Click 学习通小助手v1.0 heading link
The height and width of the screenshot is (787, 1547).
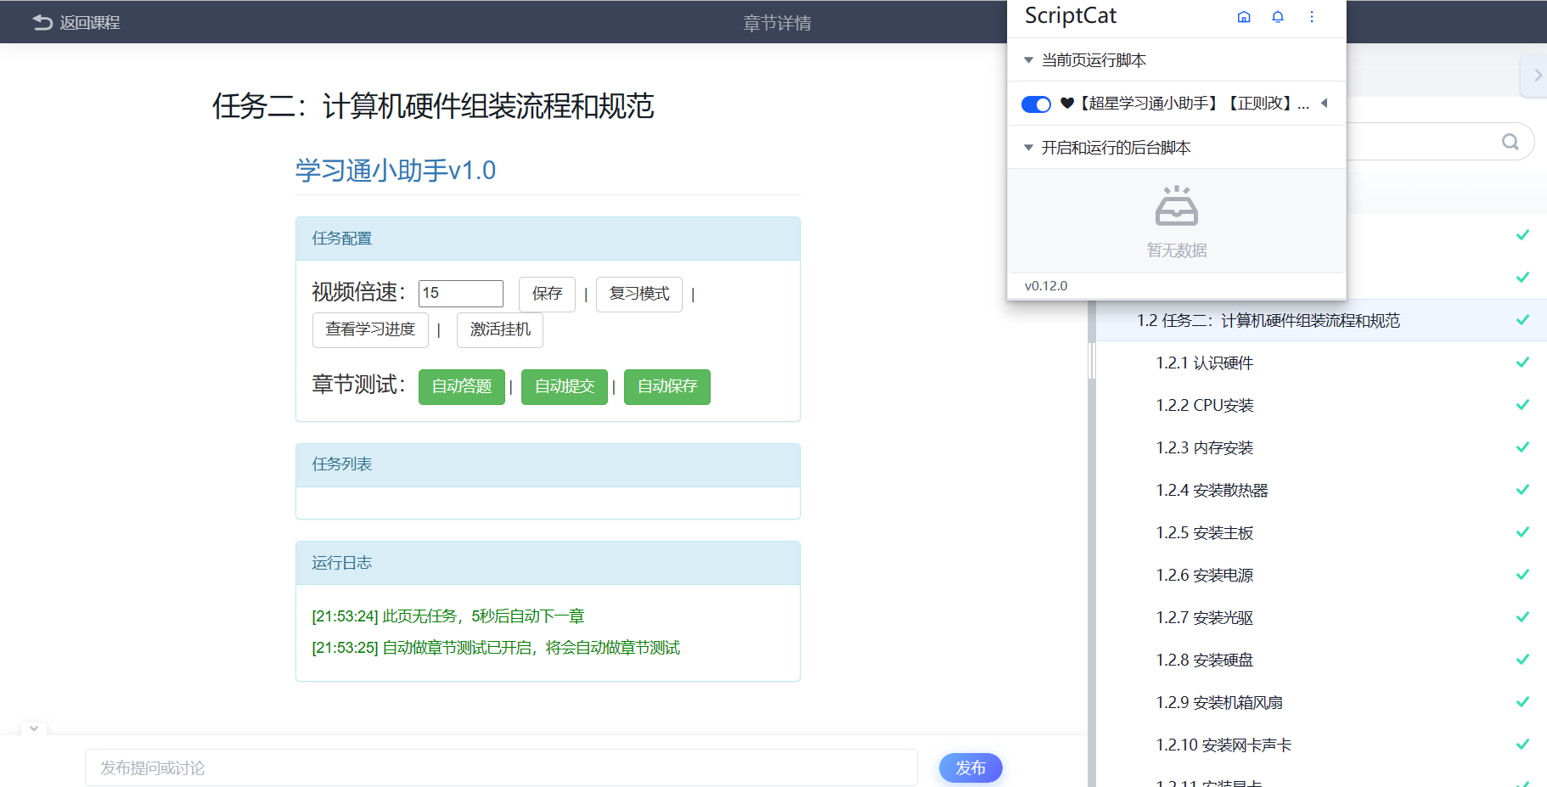tap(396, 171)
